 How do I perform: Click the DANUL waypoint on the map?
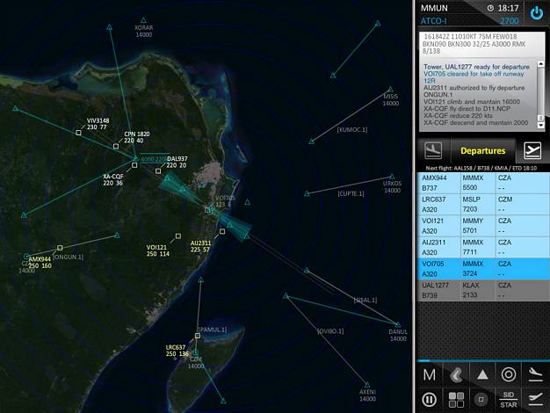(x=398, y=331)
